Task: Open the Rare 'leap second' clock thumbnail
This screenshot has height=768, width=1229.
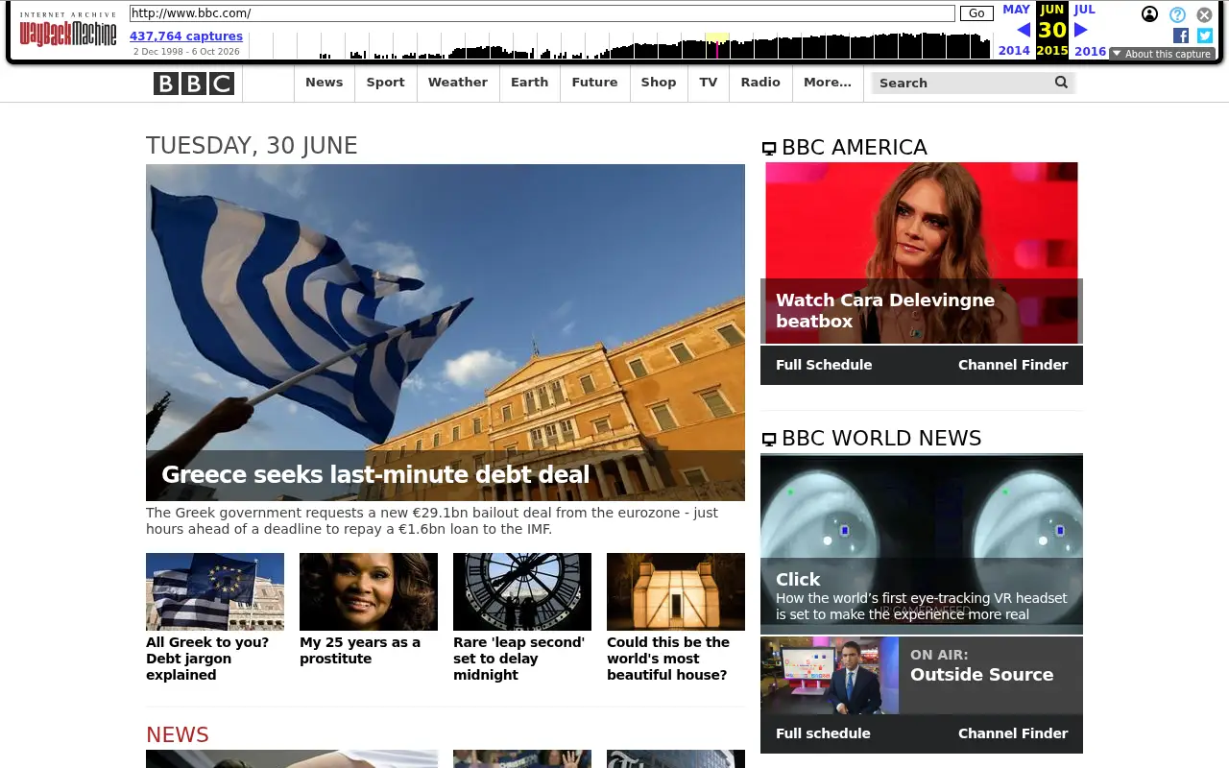Action: (522, 591)
